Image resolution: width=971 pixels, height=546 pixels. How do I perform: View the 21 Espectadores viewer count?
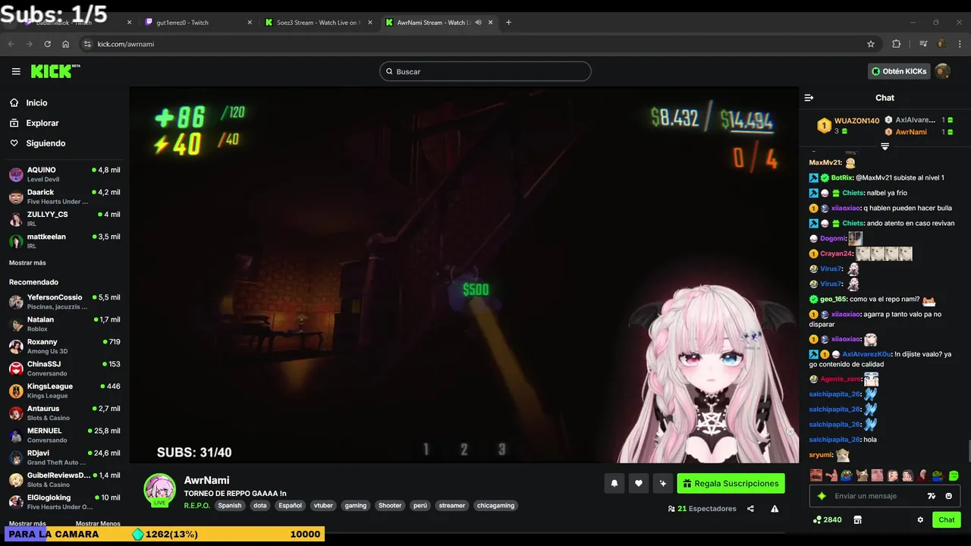702,509
